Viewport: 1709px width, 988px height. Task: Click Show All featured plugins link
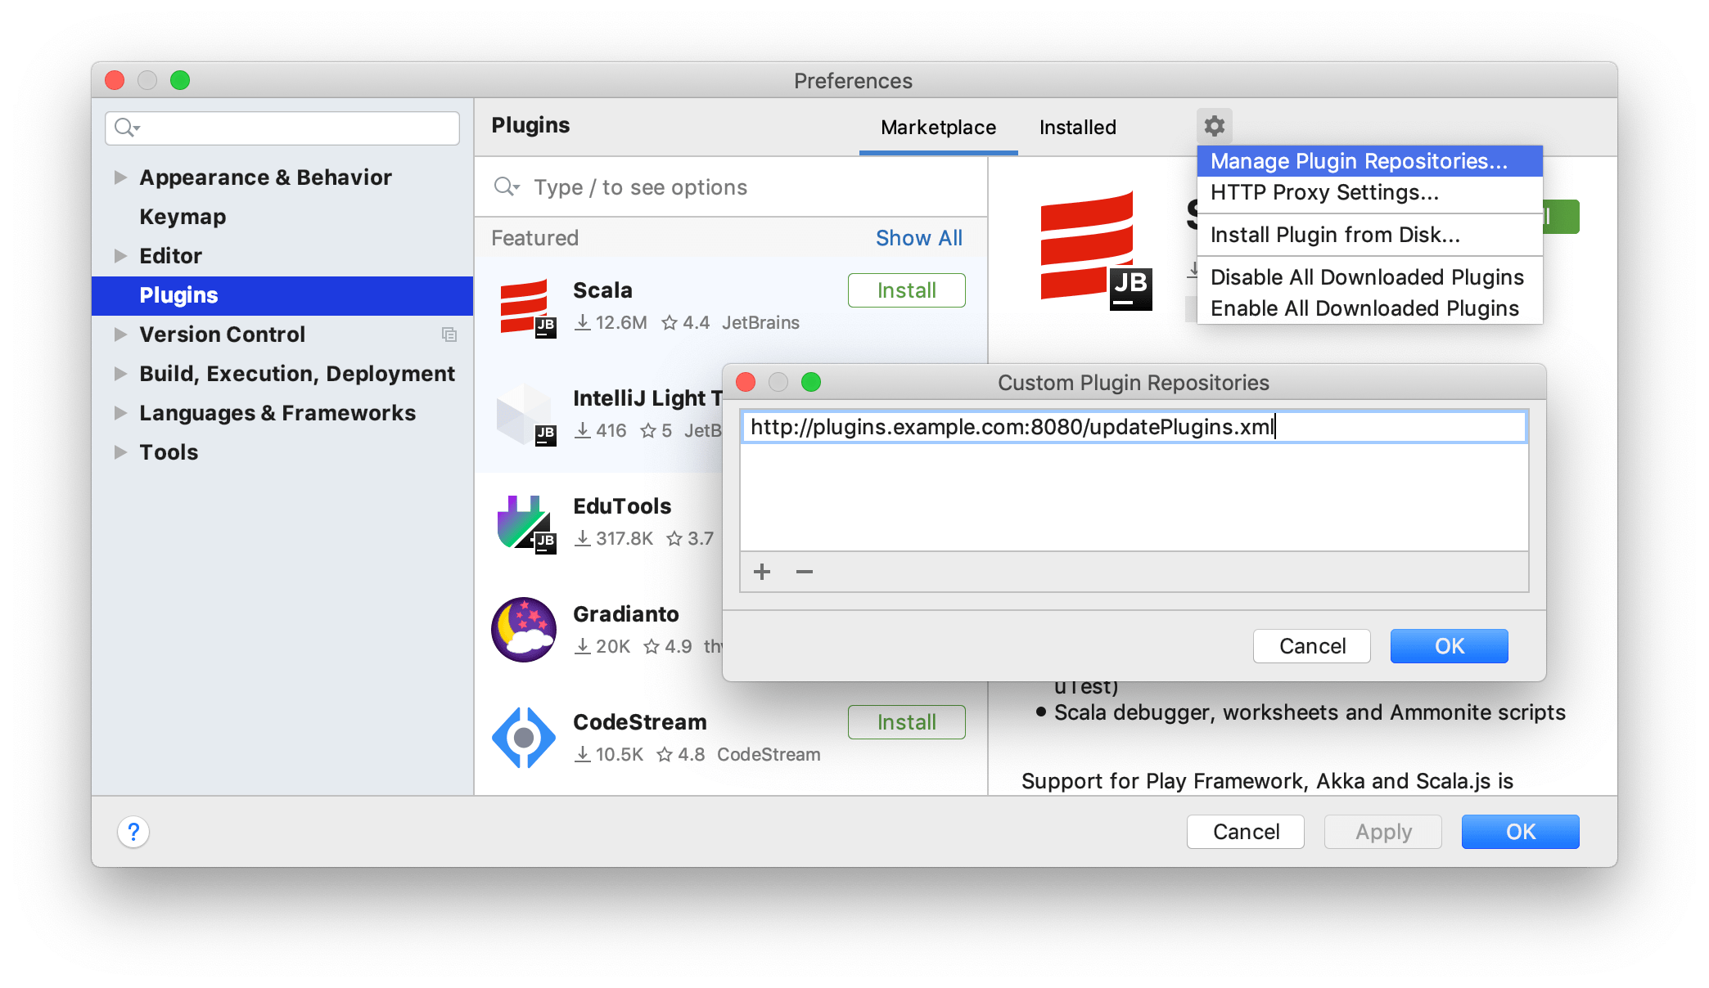(x=918, y=239)
